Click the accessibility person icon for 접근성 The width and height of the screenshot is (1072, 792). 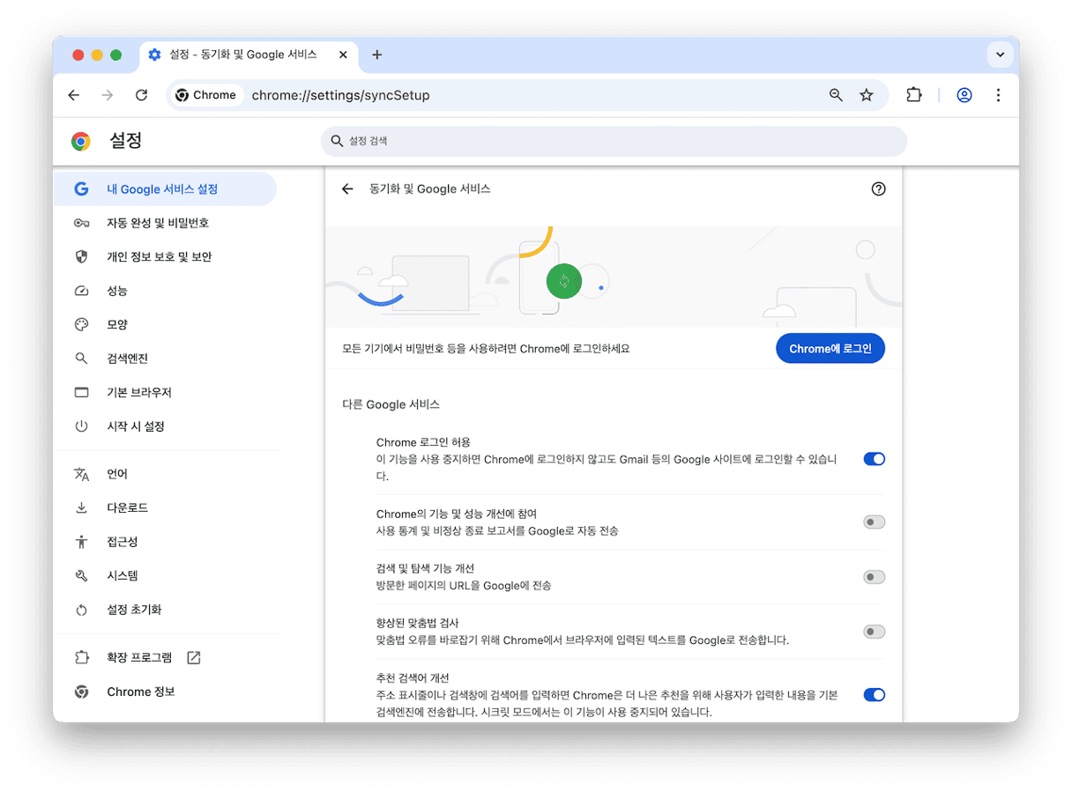(x=81, y=542)
